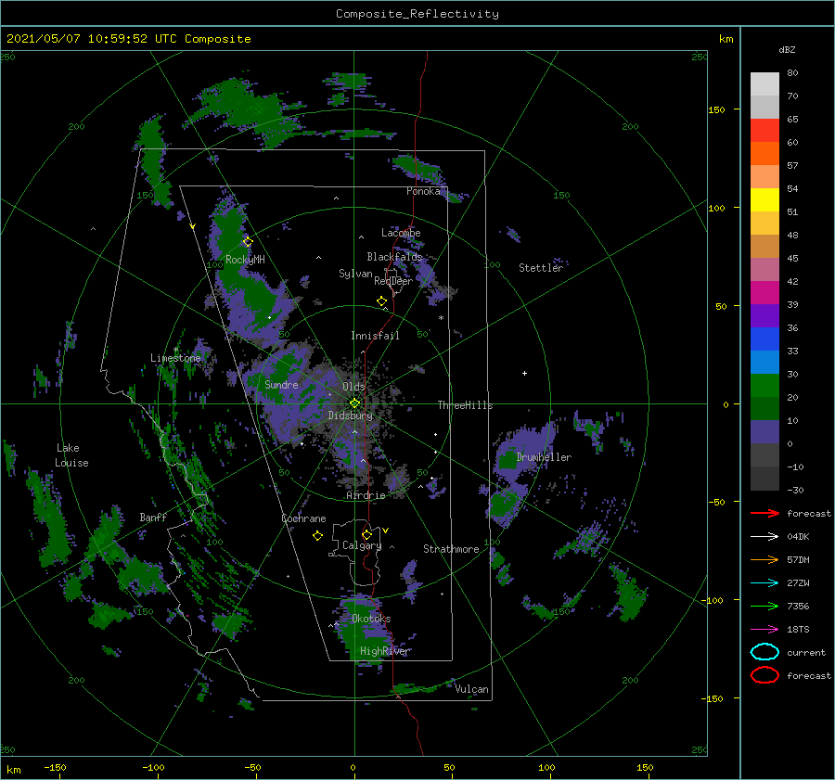Click the Innisfail town label
The width and height of the screenshot is (835, 780).
click(375, 336)
